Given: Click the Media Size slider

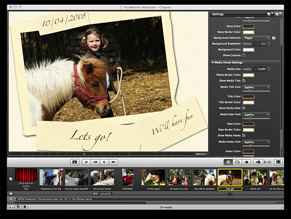Looking at the screenshot, I should click(x=247, y=69).
